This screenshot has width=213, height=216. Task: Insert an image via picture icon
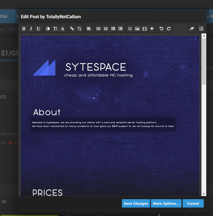point(137,29)
